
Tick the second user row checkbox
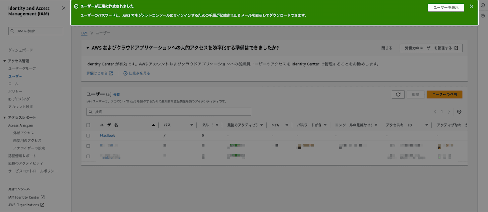(88, 145)
